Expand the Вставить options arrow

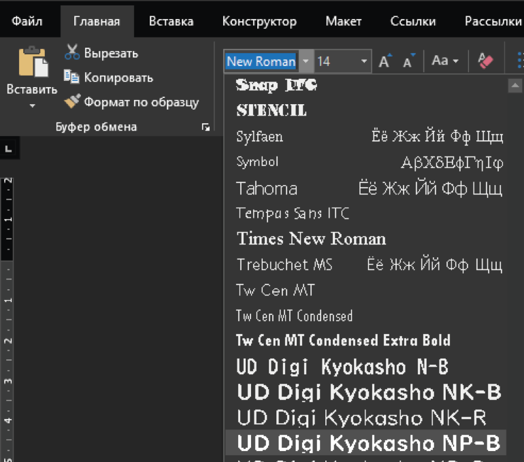[32, 105]
